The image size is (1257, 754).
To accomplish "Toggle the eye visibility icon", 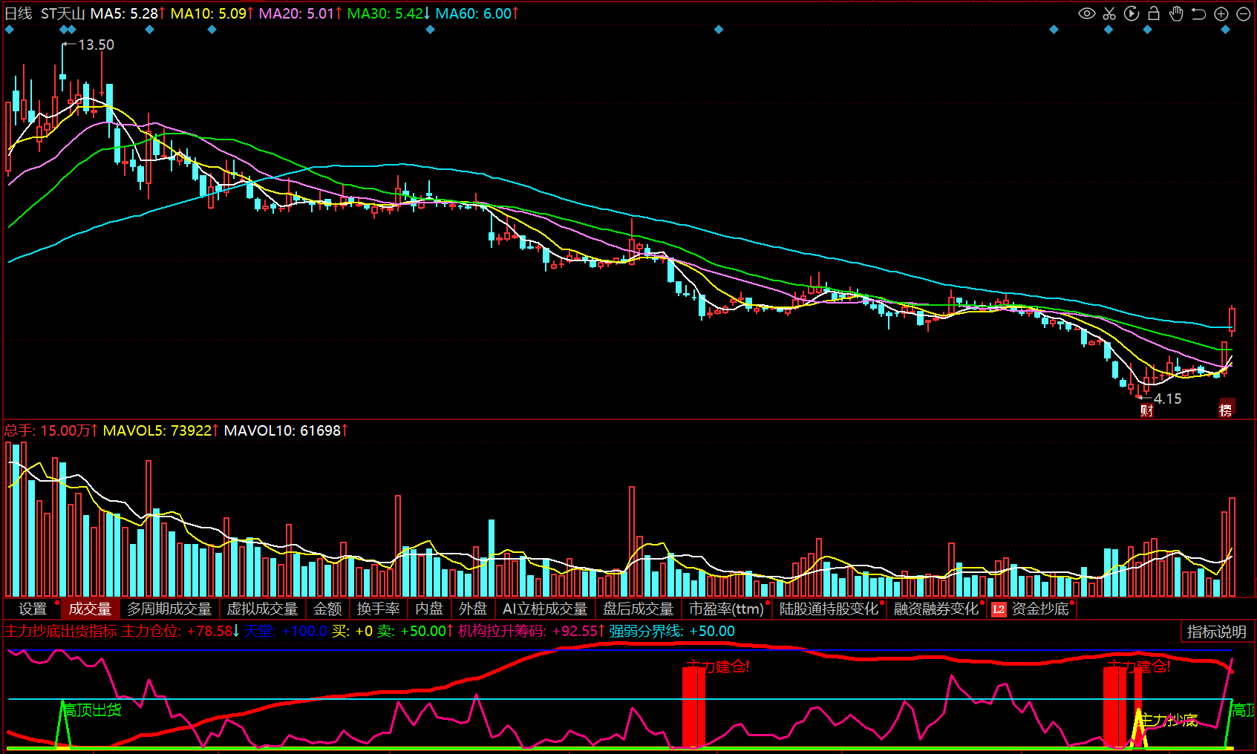I will pos(1086,13).
